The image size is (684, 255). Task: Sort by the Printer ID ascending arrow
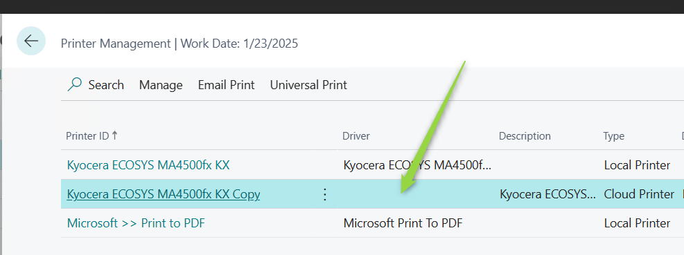115,135
